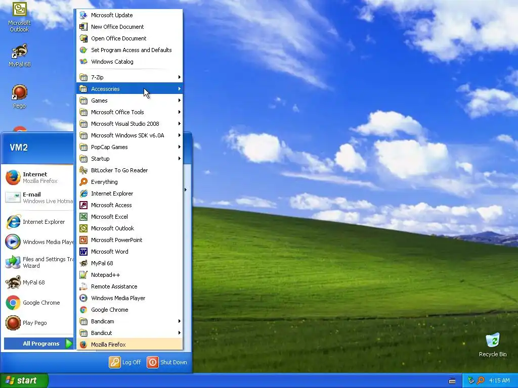Click the Windows start button

[24, 380]
